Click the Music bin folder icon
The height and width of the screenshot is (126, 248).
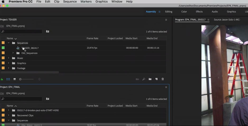(x=14, y=58)
